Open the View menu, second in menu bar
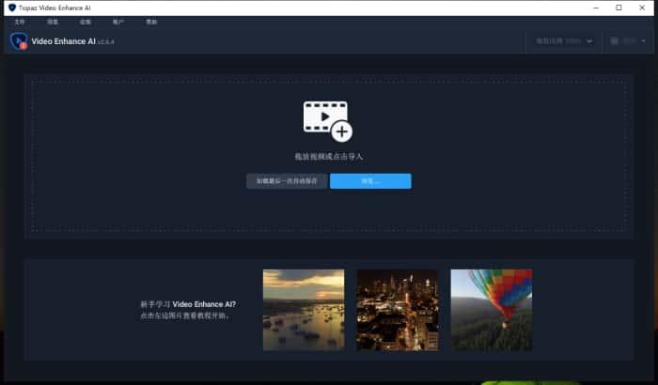This screenshot has width=658, height=385. coord(53,22)
